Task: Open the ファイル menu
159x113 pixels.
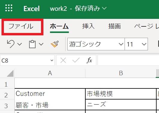Action: [21, 26]
